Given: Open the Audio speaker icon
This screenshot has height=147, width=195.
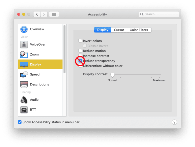Looking at the screenshot, I should (x=24, y=100).
